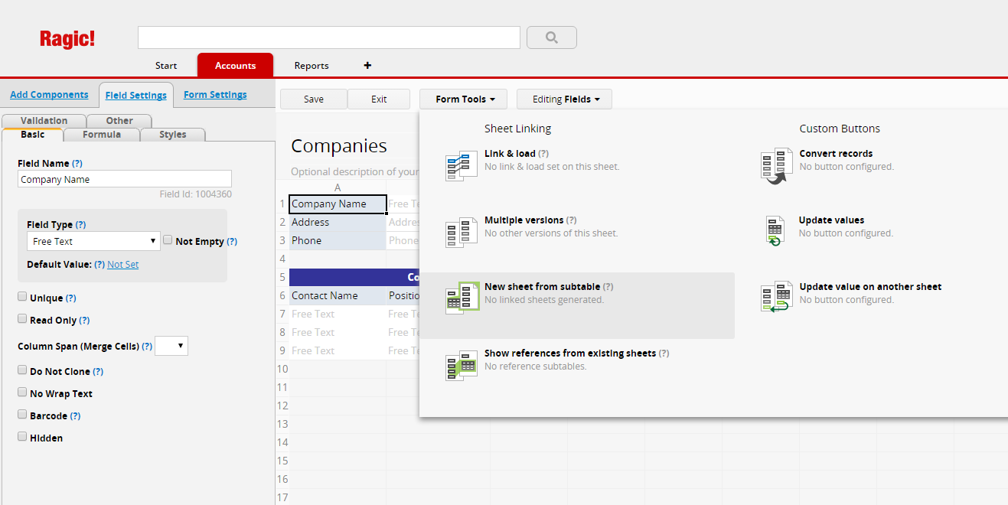Switch to the Start tab
Screen dimensions: 1008x505
point(166,66)
